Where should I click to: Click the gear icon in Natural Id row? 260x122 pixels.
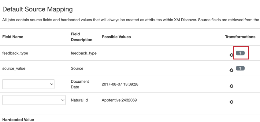pyautogui.click(x=231, y=102)
